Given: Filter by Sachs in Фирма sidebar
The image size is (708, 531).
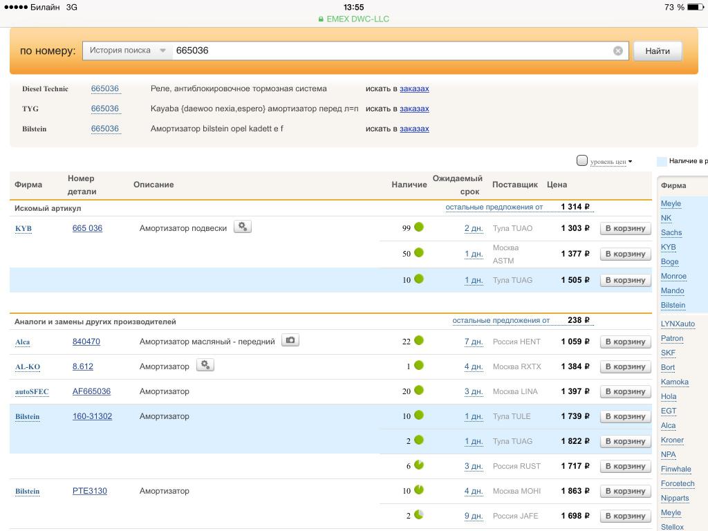Looking at the screenshot, I should tap(671, 232).
